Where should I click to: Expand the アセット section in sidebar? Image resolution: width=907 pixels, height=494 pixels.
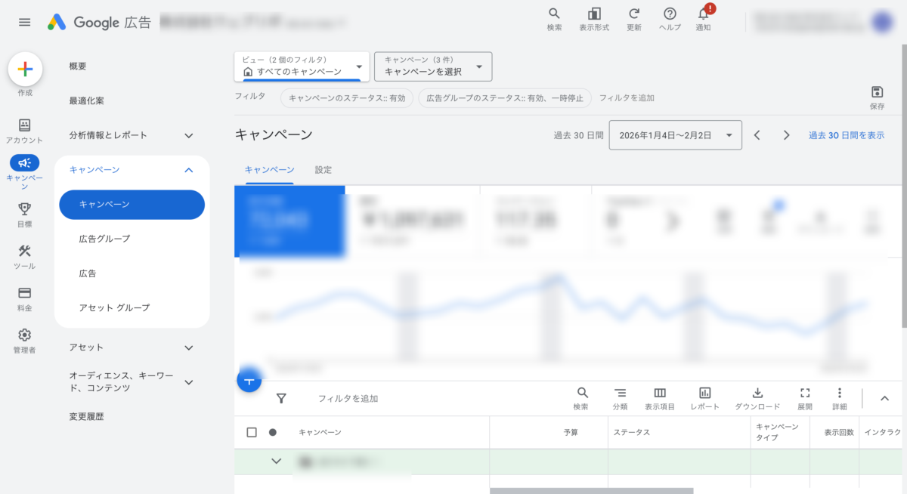tap(189, 347)
